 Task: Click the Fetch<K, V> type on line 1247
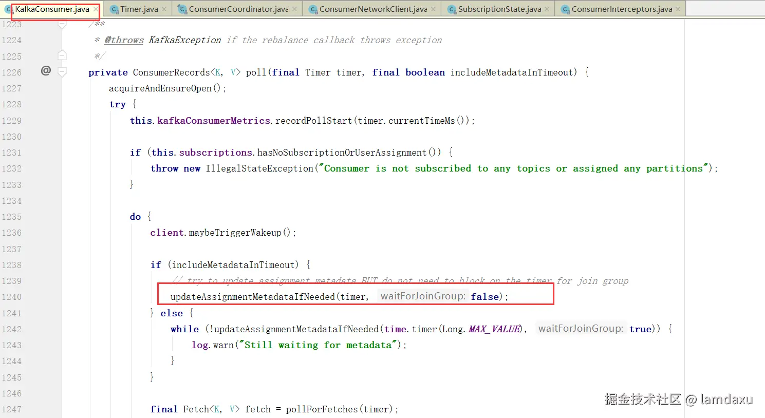click(x=211, y=409)
